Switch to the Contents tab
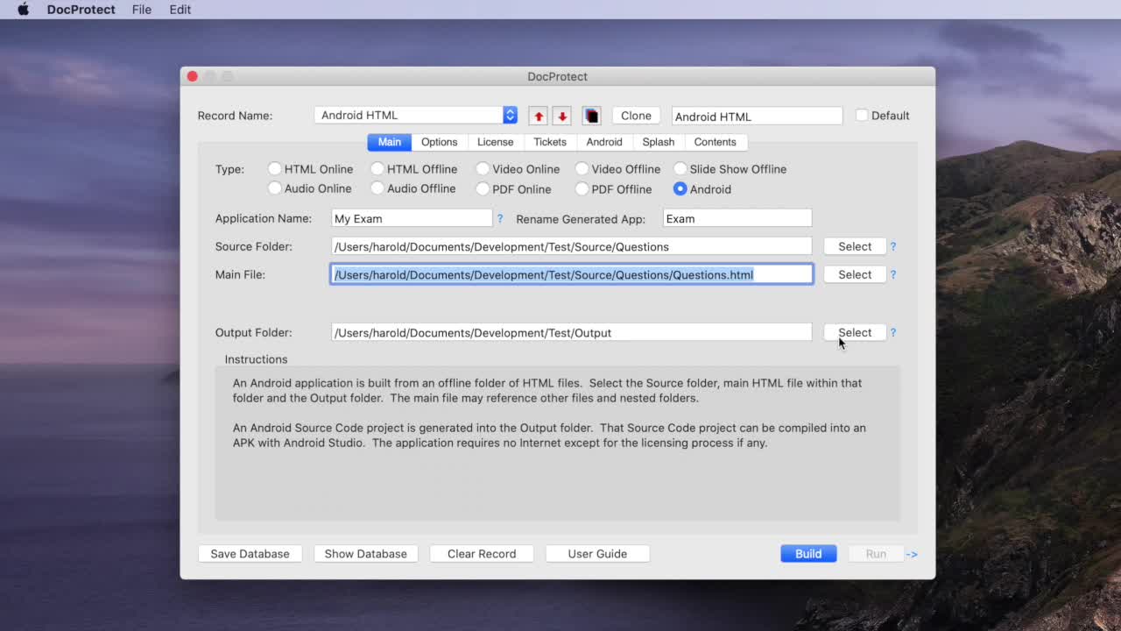The height and width of the screenshot is (631, 1121). pyautogui.click(x=716, y=142)
